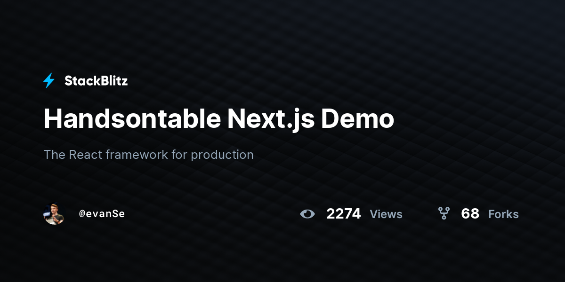Click the word Demo in the title
Screen dimensions: 565x282
click(358, 119)
